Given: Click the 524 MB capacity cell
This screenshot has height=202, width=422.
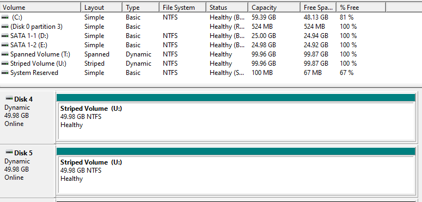Looking at the screenshot, I should (262, 27).
